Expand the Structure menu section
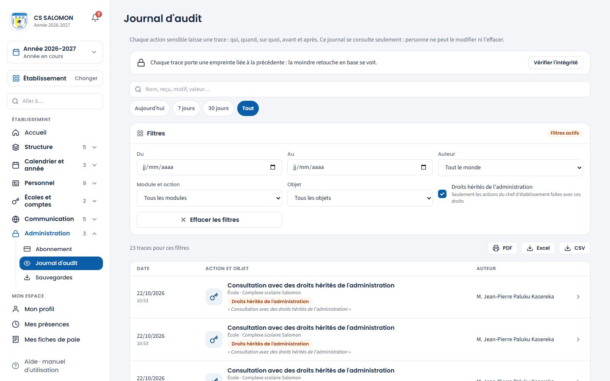Screen dimensions: 610x381 coord(94,147)
